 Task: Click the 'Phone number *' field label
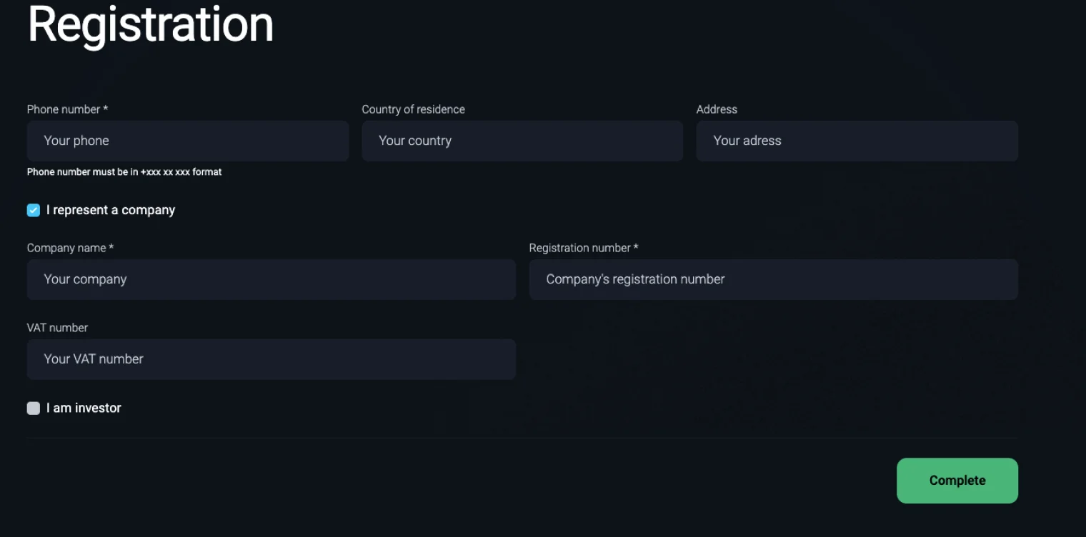point(67,109)
